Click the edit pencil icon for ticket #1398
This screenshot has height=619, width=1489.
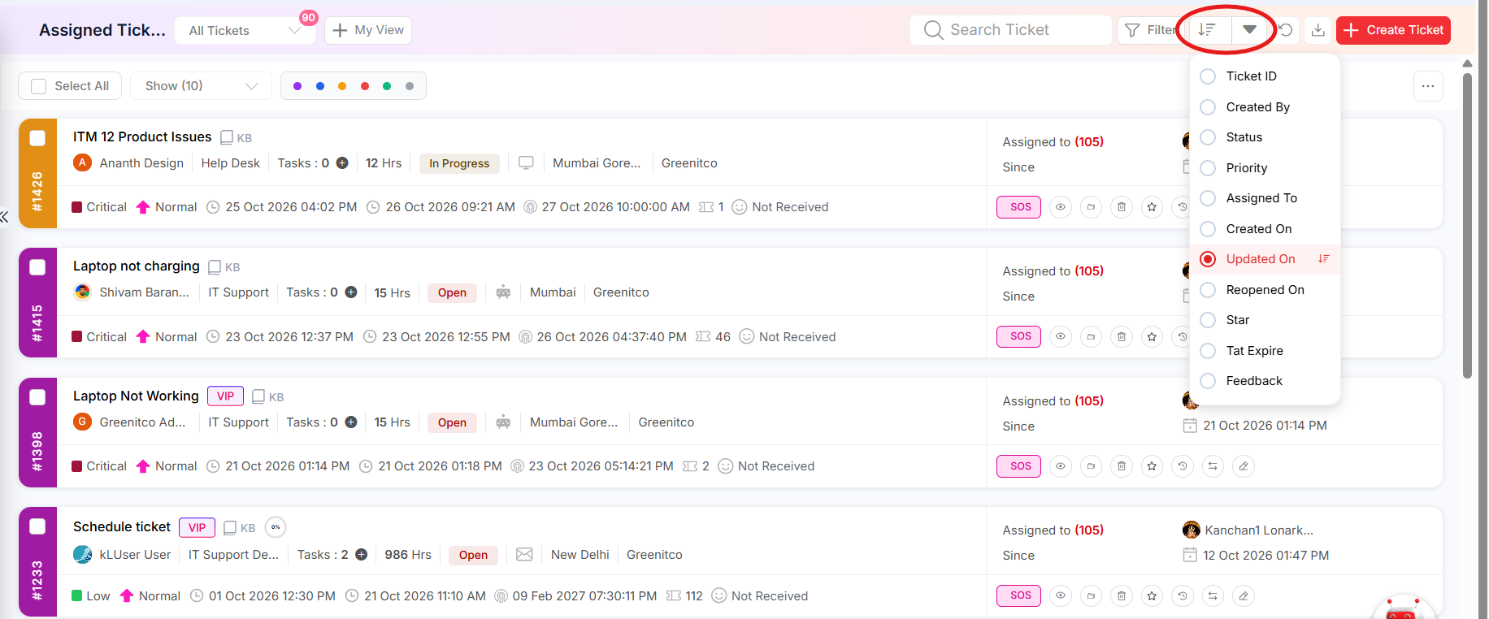tap(1244, 466)
